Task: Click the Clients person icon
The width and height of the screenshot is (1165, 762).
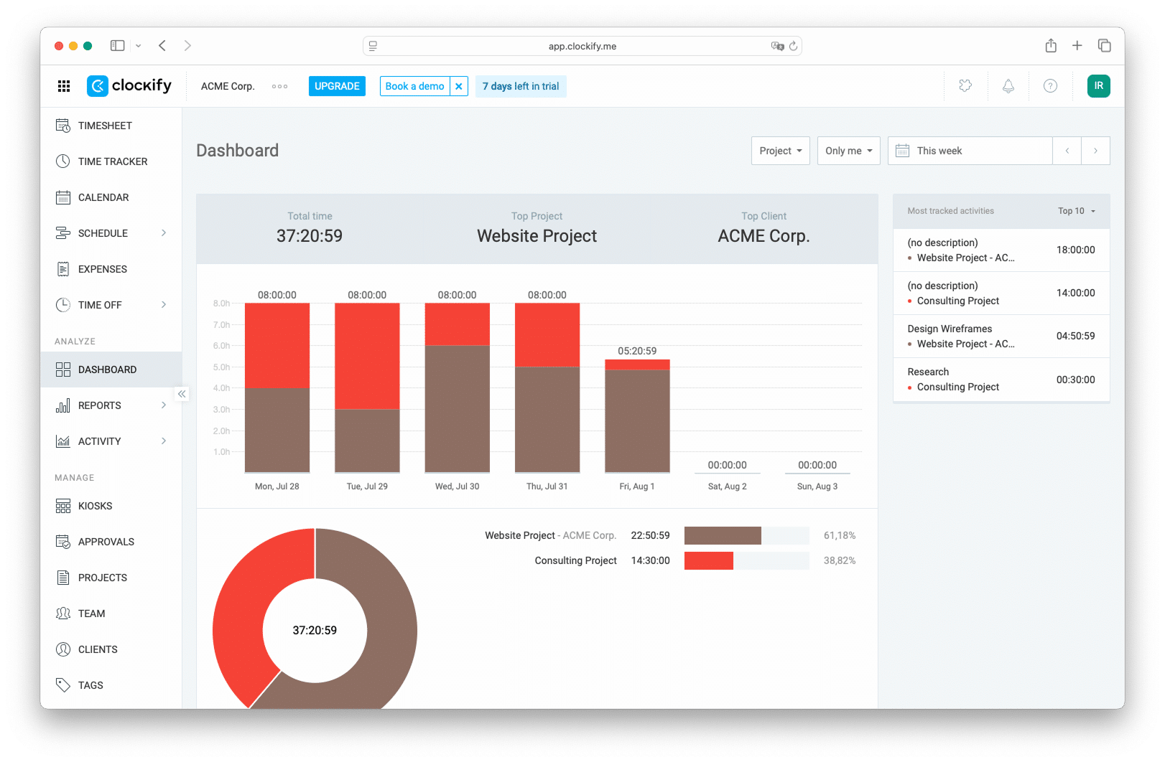Action: click(63, 649)
